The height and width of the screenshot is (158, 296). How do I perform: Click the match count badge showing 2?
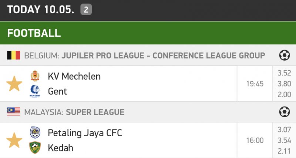86,10
